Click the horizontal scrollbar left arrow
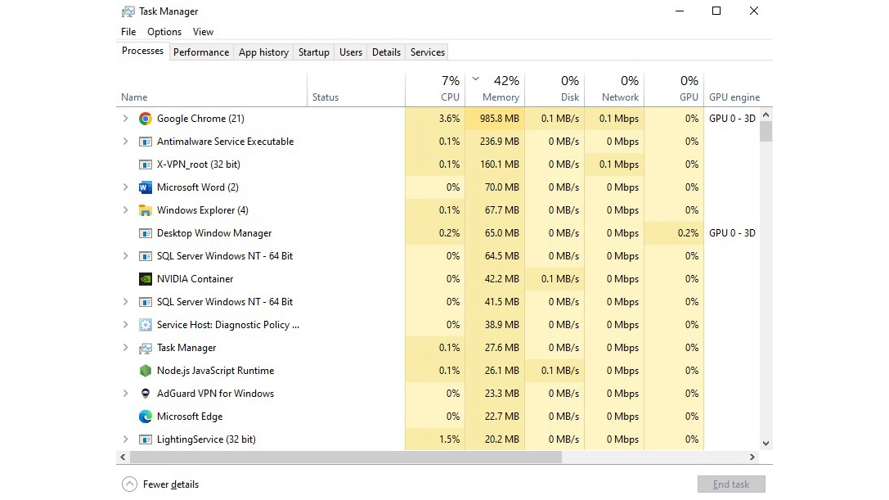The image size is (889, 500). click(123, 457)
